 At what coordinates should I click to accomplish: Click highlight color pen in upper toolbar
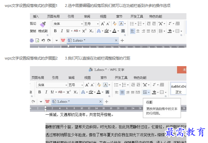pyautogui.click(x=106, y=31)
